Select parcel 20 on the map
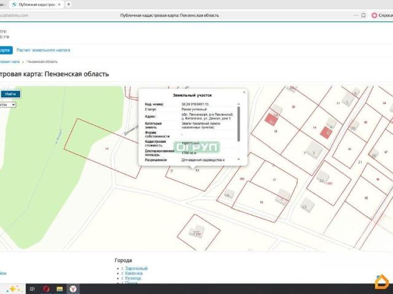The height and width of the screenshot is (294, 393). click(x=294, y=107)
